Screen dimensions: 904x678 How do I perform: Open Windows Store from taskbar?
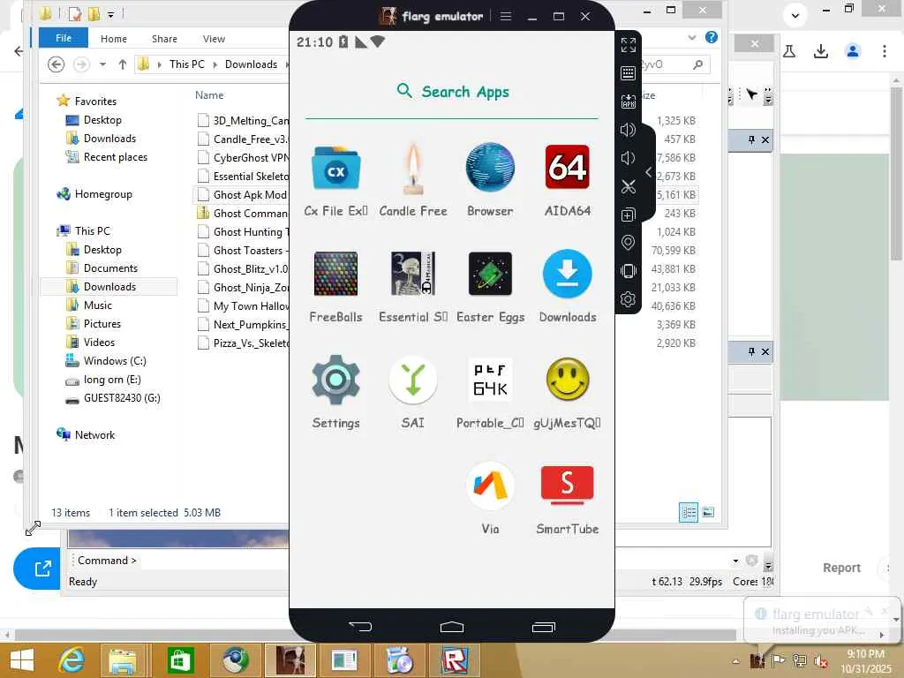tap(180, 660)
